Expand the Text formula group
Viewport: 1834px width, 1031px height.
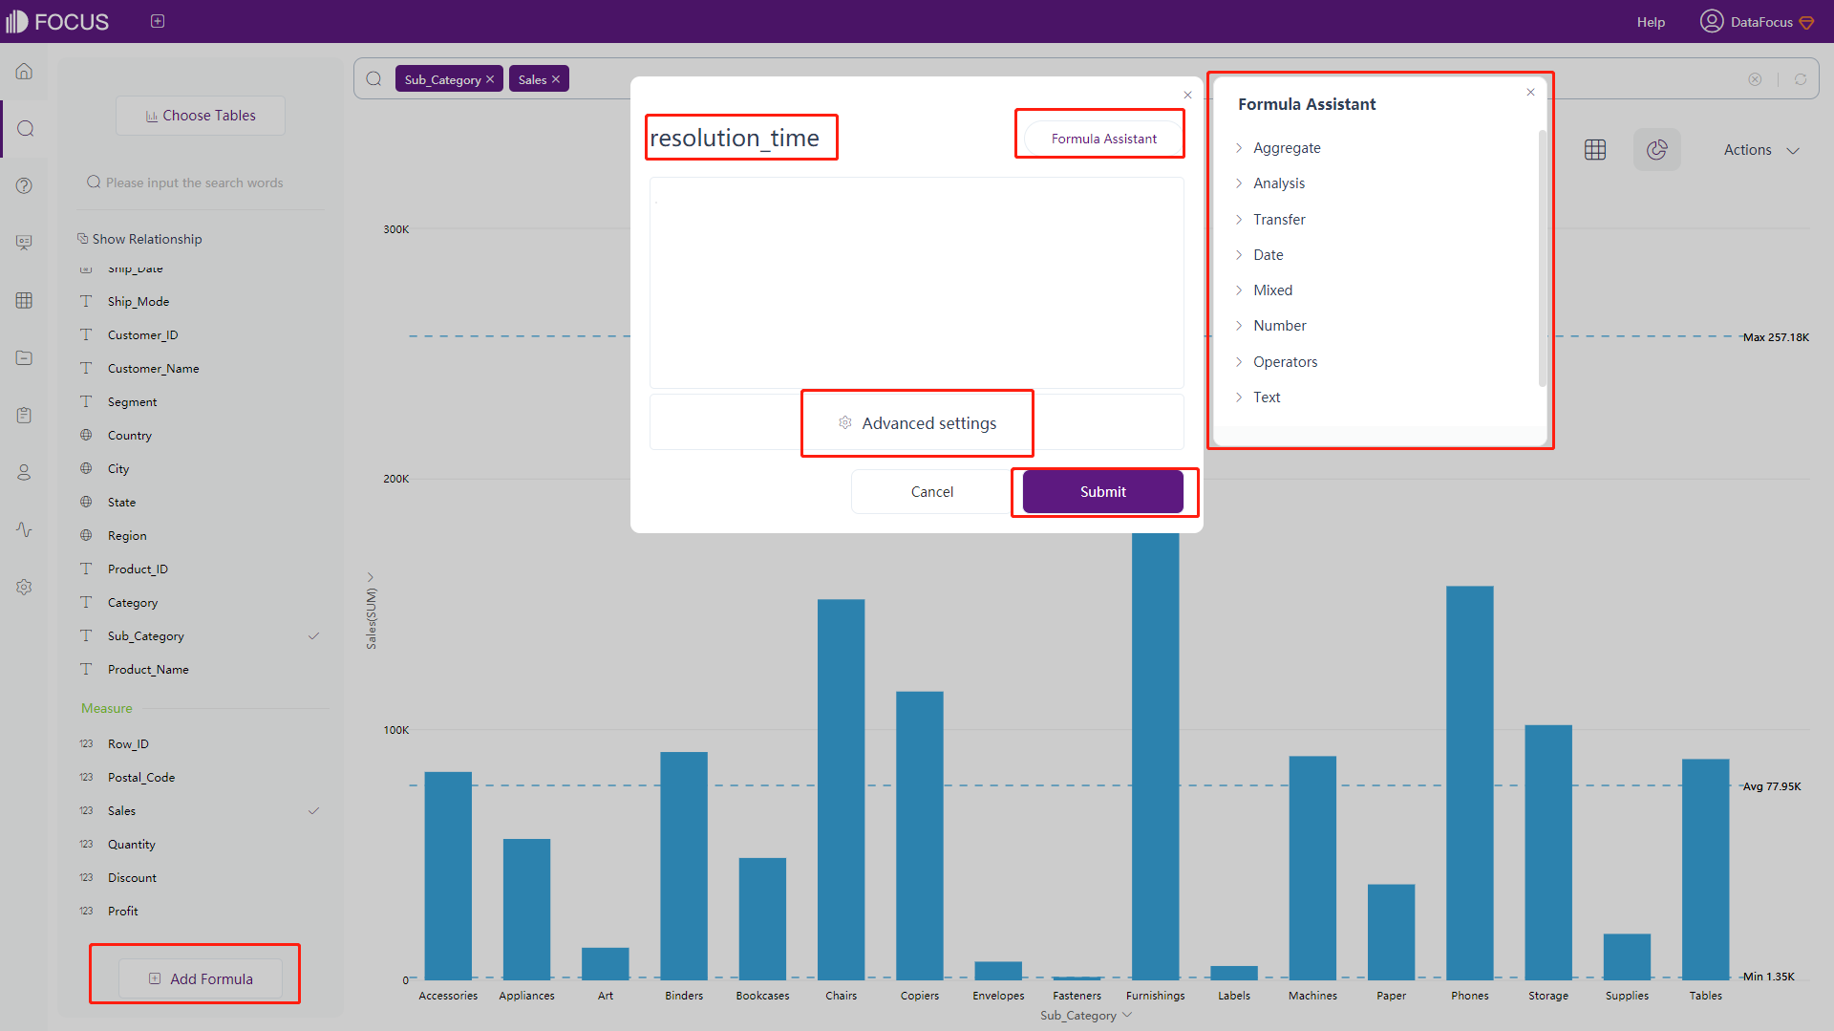point(1239,397)
